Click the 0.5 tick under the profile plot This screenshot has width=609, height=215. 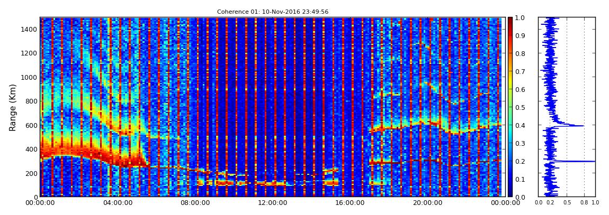(567, 203)
